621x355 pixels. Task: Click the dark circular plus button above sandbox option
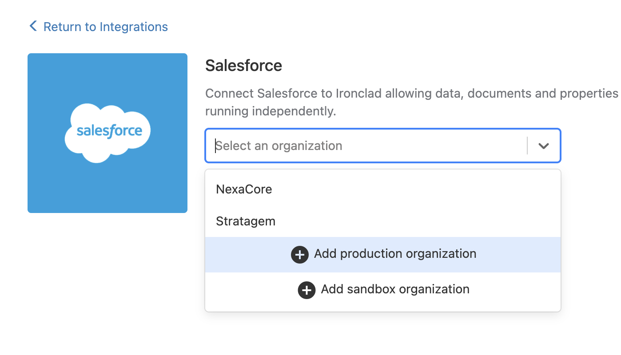(299, 254)
